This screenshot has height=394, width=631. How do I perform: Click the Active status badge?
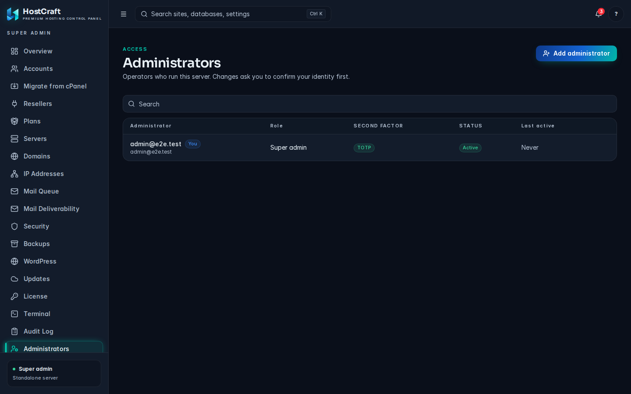470,148
